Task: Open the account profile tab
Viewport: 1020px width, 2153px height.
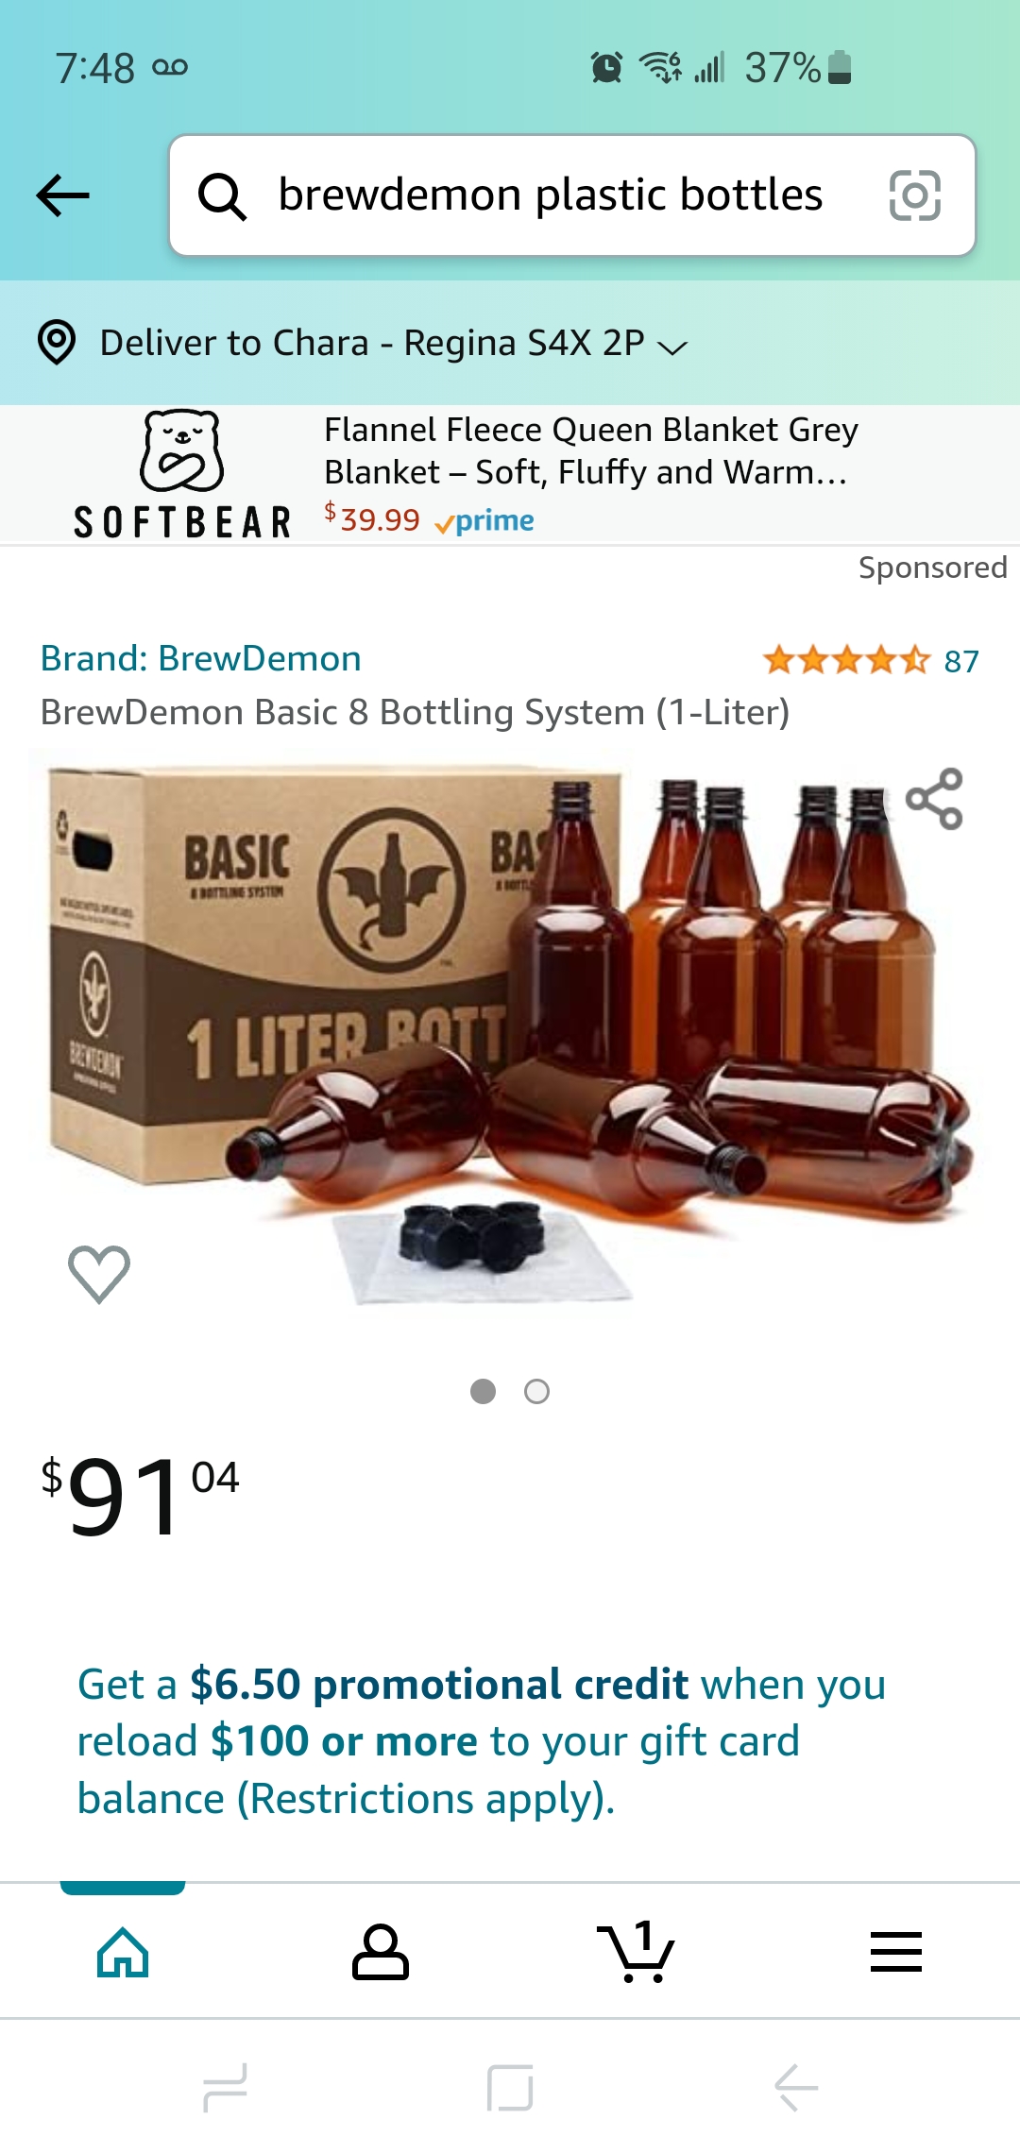Action: coord(381,1951)
